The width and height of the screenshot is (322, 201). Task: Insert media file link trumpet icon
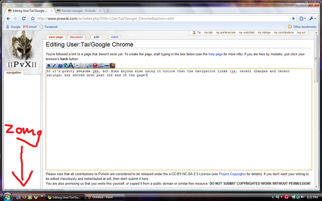(x=83, y=65)
